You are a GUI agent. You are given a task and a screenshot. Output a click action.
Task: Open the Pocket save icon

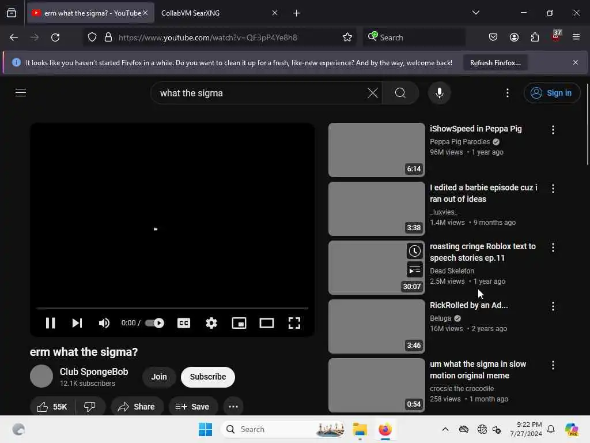(493, 37)
